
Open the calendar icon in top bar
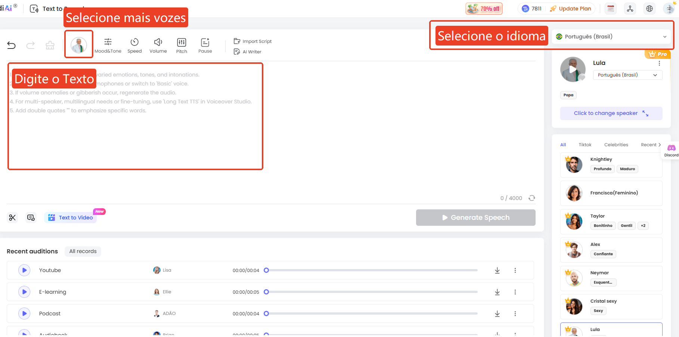click(611, 9)
